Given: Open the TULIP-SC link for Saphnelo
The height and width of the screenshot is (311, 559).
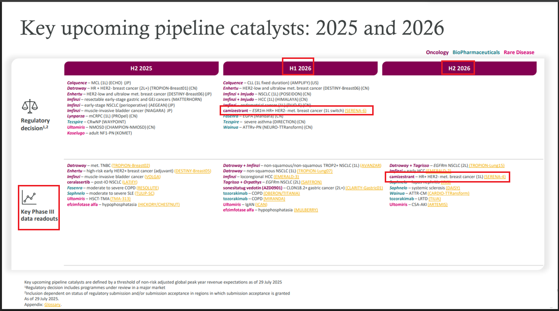Looking at the screenshot, I should (144, 193).
